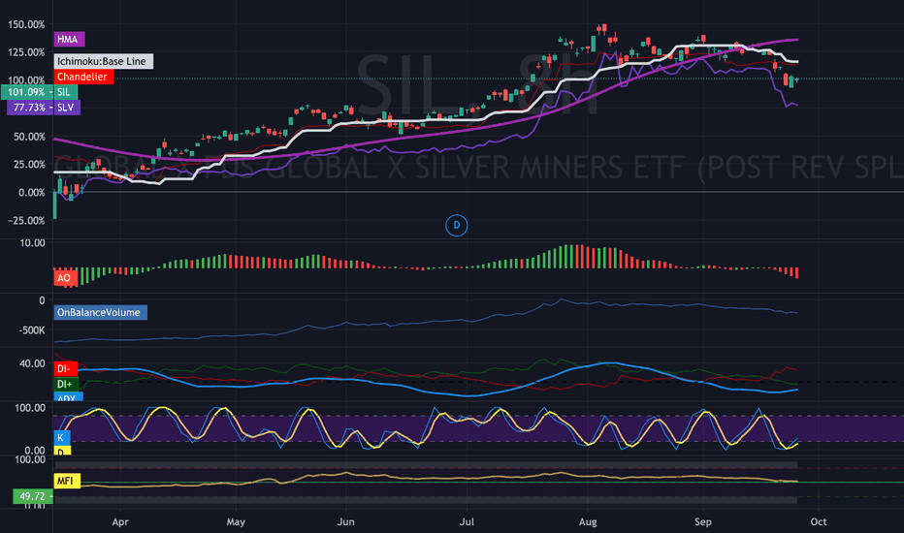Click the Oct label on time axis
Viewport: 904px width, 533px height.
[818, 522]
